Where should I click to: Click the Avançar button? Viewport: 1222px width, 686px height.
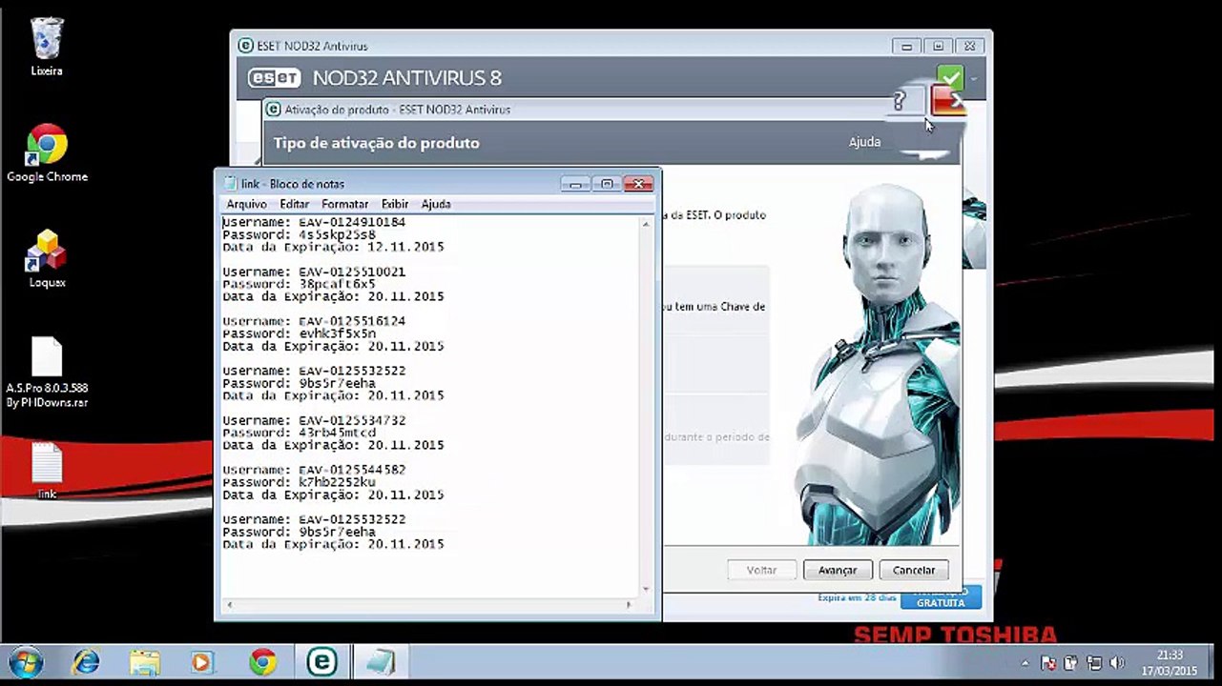pyautogui.click(x=838, y=570)
